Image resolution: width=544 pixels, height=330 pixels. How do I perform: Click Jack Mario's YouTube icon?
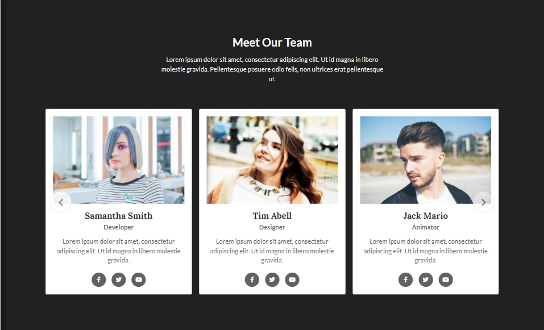click(446, 280)
